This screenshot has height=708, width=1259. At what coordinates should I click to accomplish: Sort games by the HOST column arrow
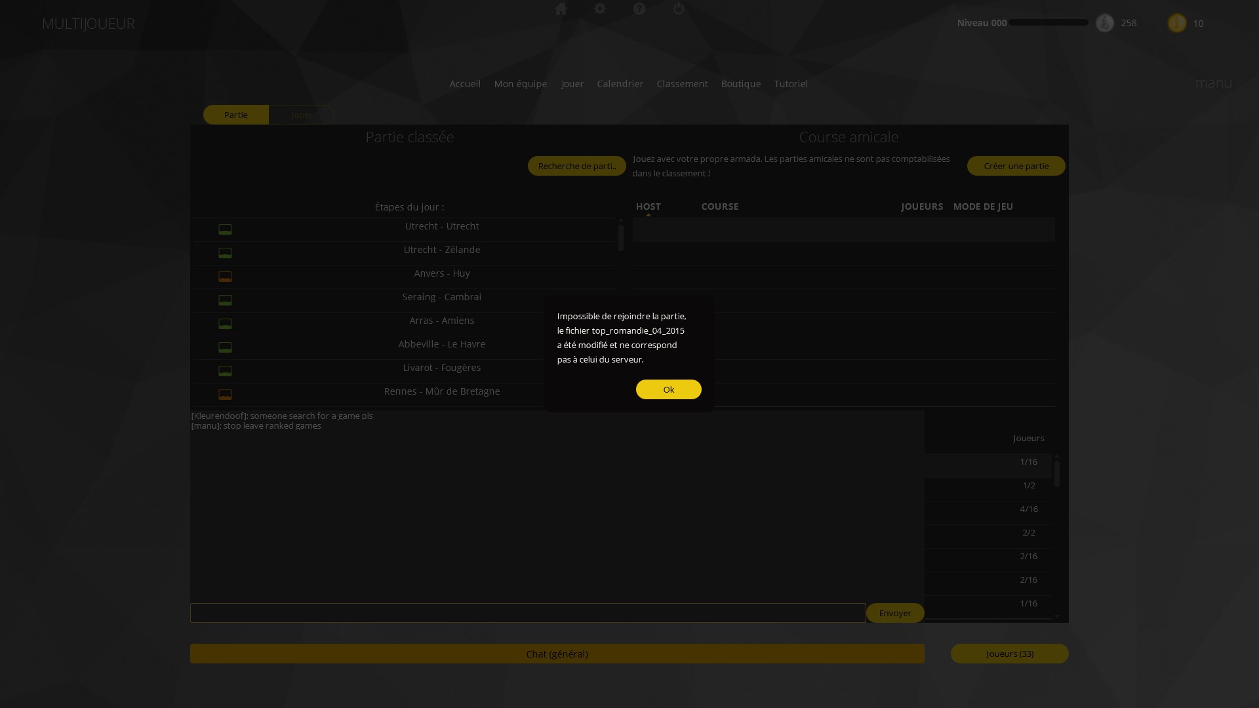(x=649, y=214)
